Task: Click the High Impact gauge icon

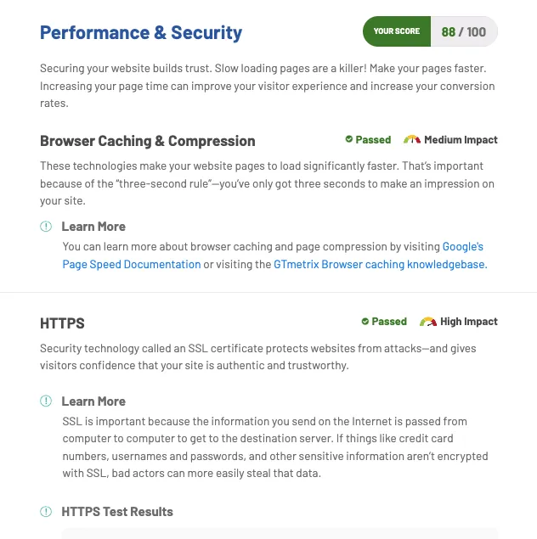Action: pos(428,322)
